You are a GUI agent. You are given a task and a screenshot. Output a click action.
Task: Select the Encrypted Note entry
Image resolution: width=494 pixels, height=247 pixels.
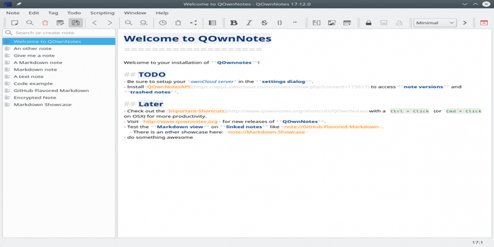(x=59, y=98)
